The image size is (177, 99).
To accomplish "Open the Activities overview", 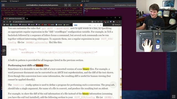I will pos(4,1).
